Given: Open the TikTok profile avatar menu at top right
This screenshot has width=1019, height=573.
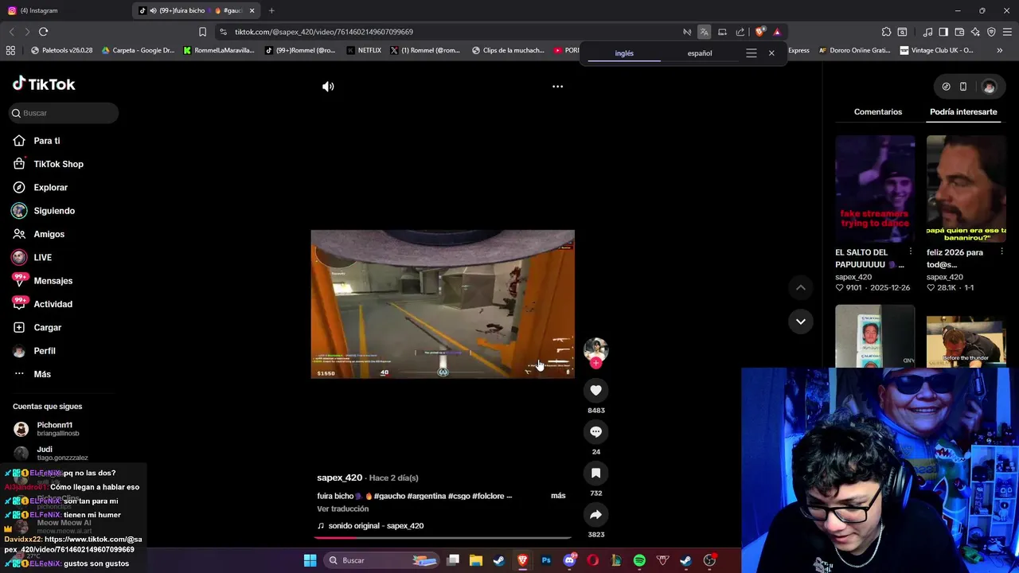Looking at the screenshot, I should point(989,87).
